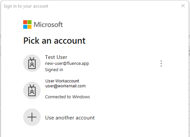Click the plus icon to add account
This screenshot has height=137, width=190.
32,117
